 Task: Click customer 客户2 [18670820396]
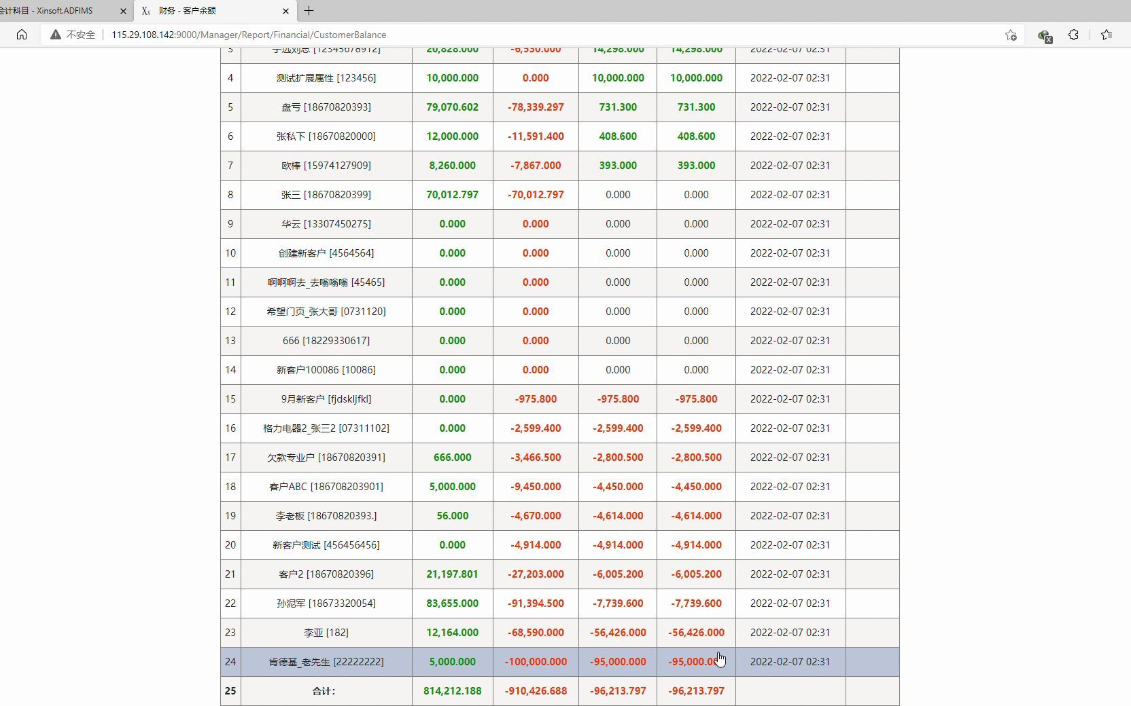click(326, 574)
